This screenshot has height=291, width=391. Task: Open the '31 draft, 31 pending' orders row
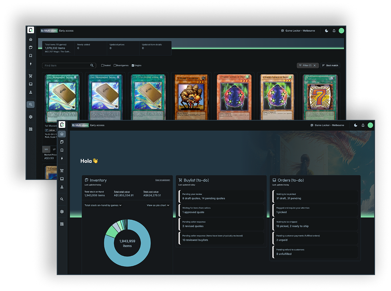coord(315,196)
